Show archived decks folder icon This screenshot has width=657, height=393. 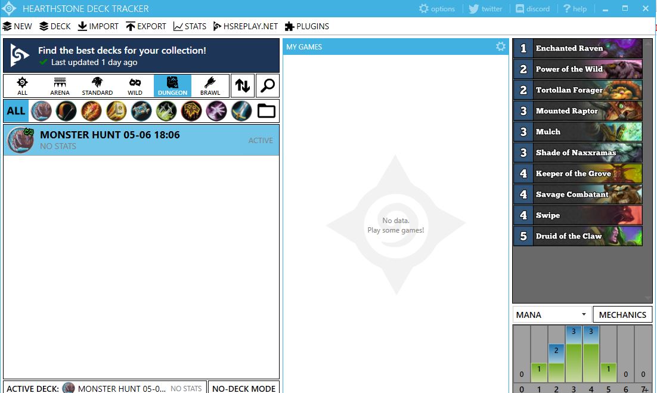tap(266, 111)
